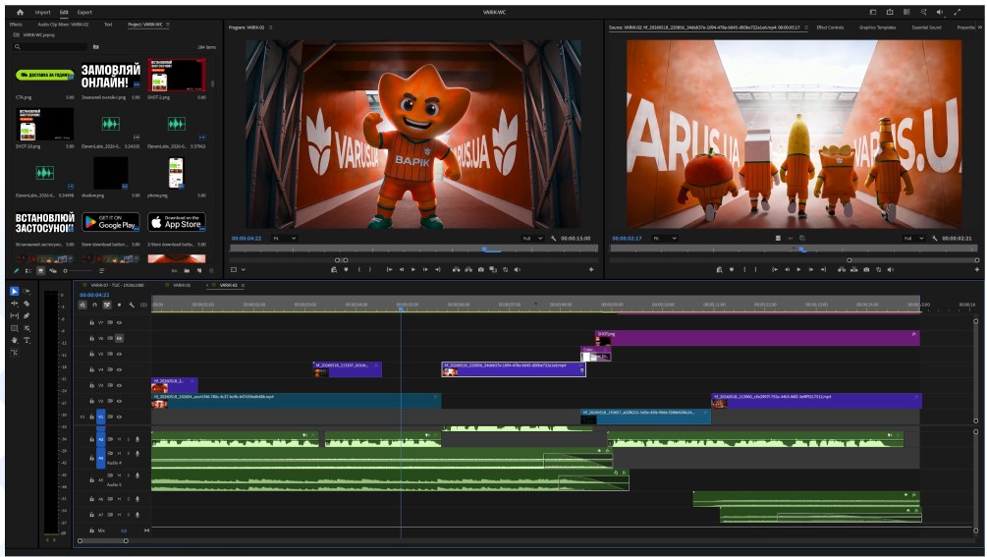
Task: Toggle Insert as nests option in timeline
Action: [x=82, y=306]
